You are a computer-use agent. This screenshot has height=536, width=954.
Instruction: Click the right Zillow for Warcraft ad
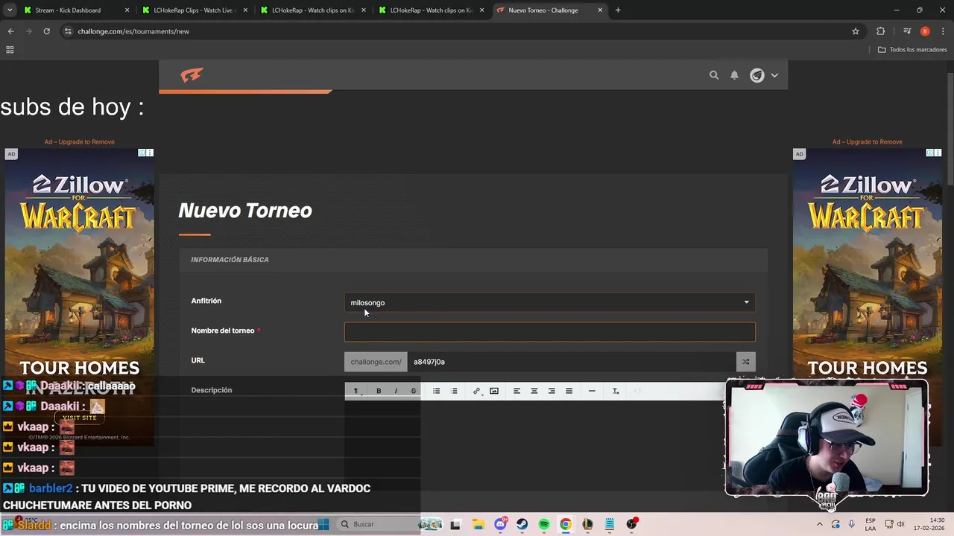click(868, 298)
